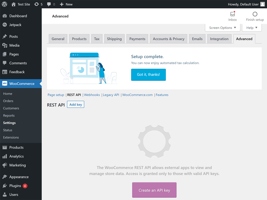Open Plugins with 4 updates badge
Image resolution: width=267 pixels, height=200 pixels.
(15, 186)
